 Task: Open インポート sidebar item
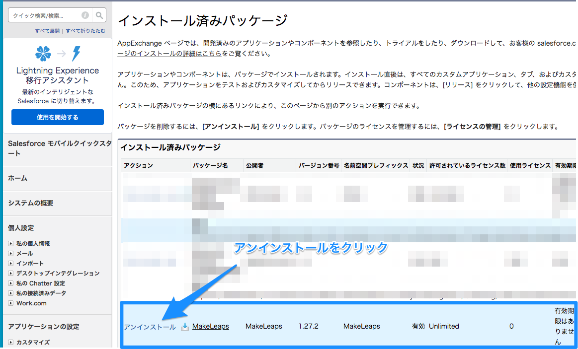click(x=30, y=263)
